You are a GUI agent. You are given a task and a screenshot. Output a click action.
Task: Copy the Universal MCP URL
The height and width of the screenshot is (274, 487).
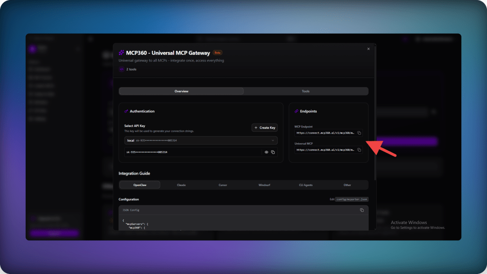pos(359,150)
